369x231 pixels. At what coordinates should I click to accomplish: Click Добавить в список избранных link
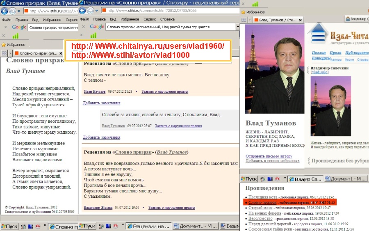click(273, 160)
